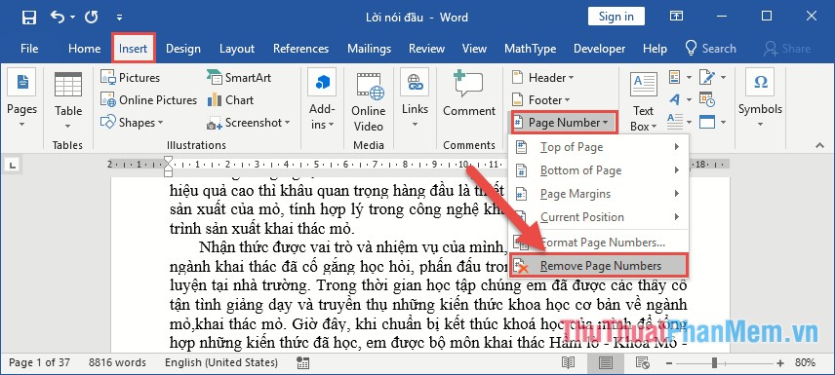Collapse the ribbon
The width and height of the screenshot is (835, 375).
coord(819,145)
